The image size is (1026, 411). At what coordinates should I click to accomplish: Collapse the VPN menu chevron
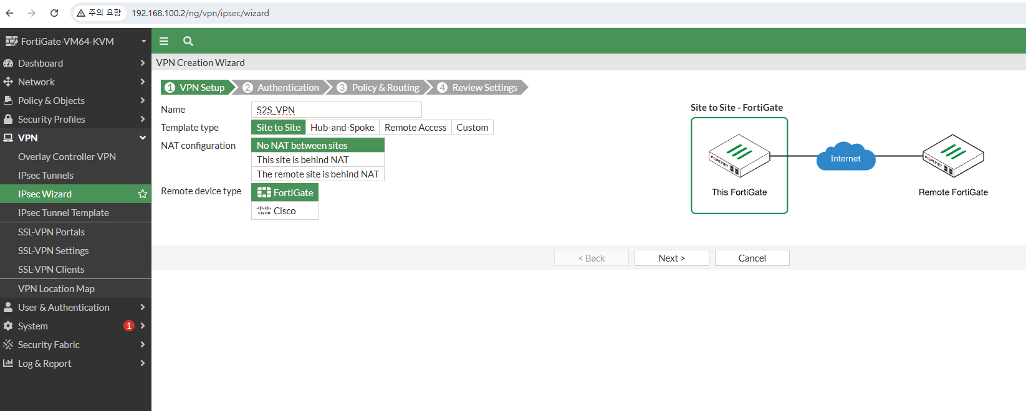click(143, 138)
